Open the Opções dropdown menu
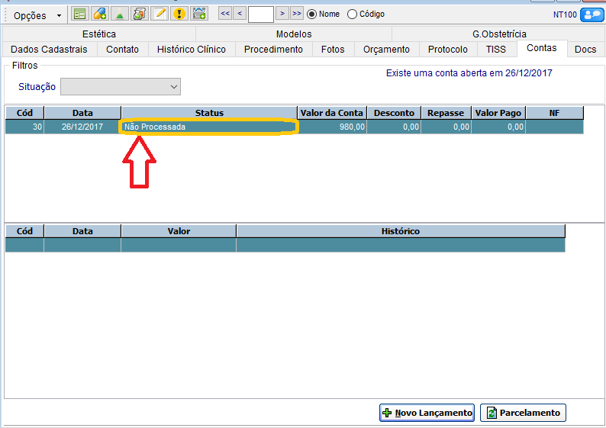The height and width of the screenshot is (428, 606). 37,15
